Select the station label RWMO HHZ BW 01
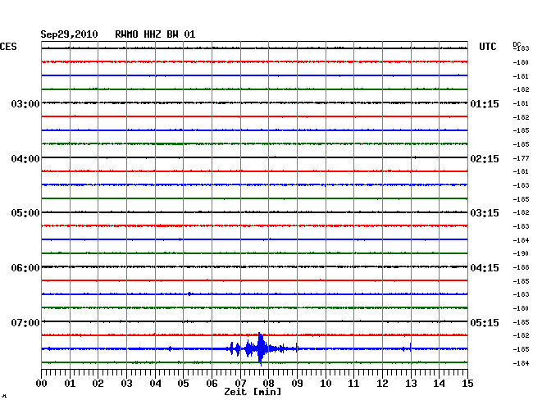 (155, 34)
